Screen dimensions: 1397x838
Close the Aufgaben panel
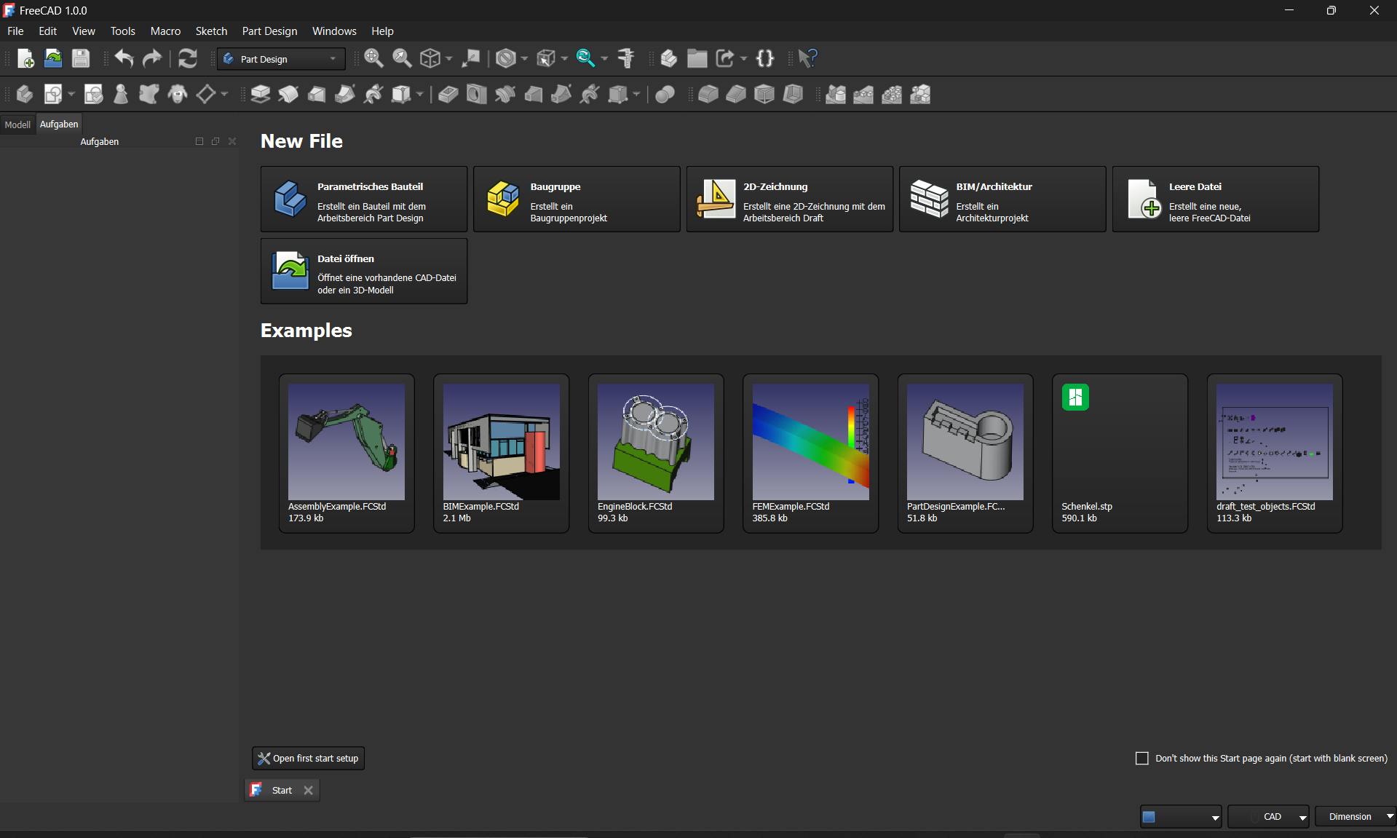pyautogui.click(x=231, y=141)
